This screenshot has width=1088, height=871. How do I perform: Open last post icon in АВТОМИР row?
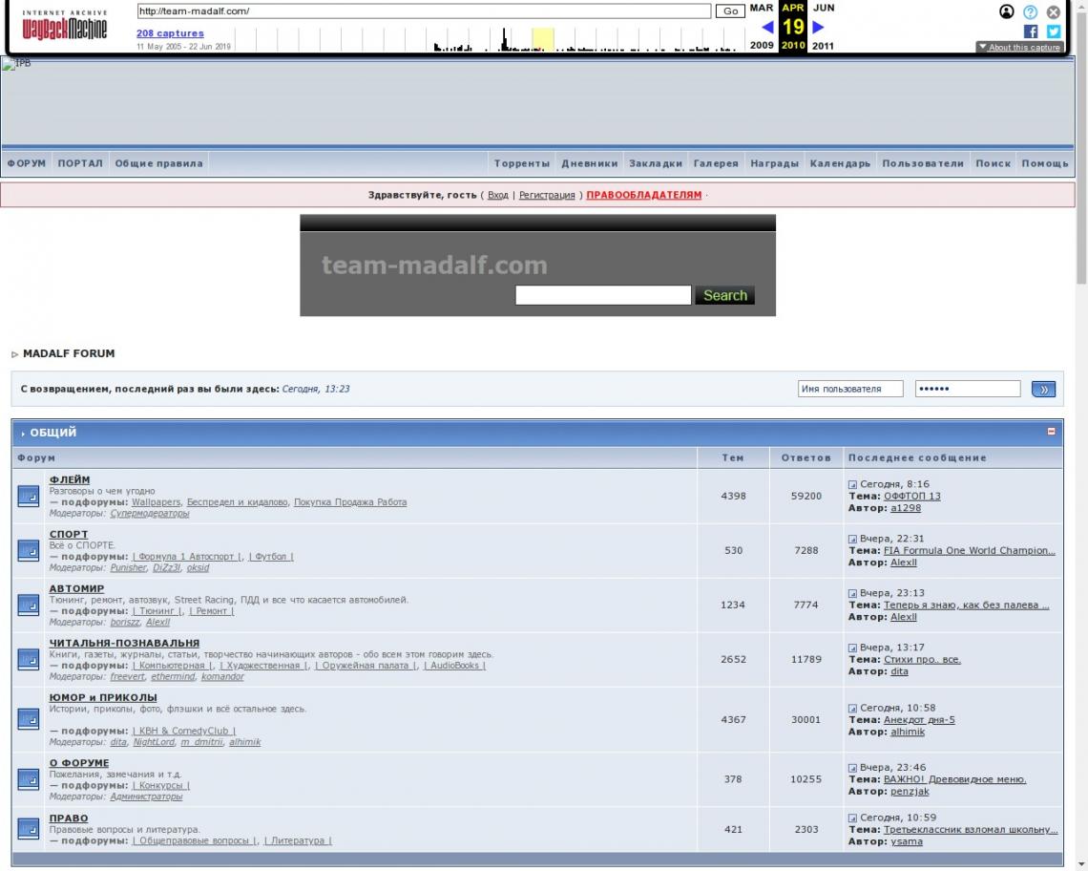pyautogui.click(x=852, y=593)
